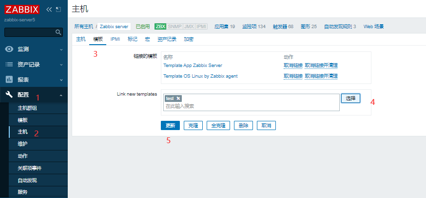Switch to the 标记 tab
The width and height of the screenshot is (426, 198).
(133, 39)
